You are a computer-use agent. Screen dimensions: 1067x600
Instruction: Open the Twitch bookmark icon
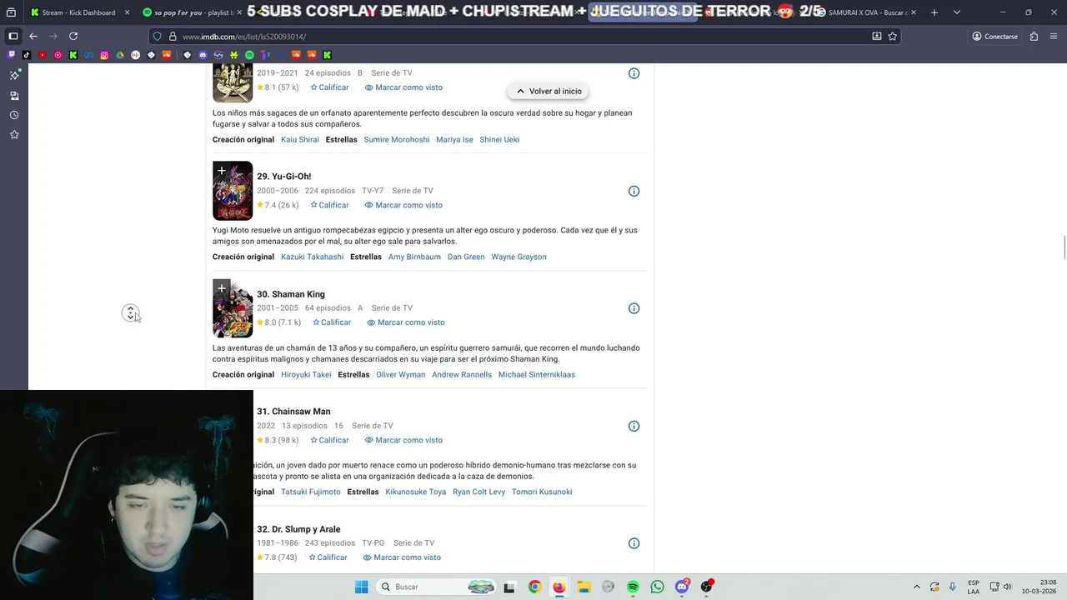pos(11,55)
